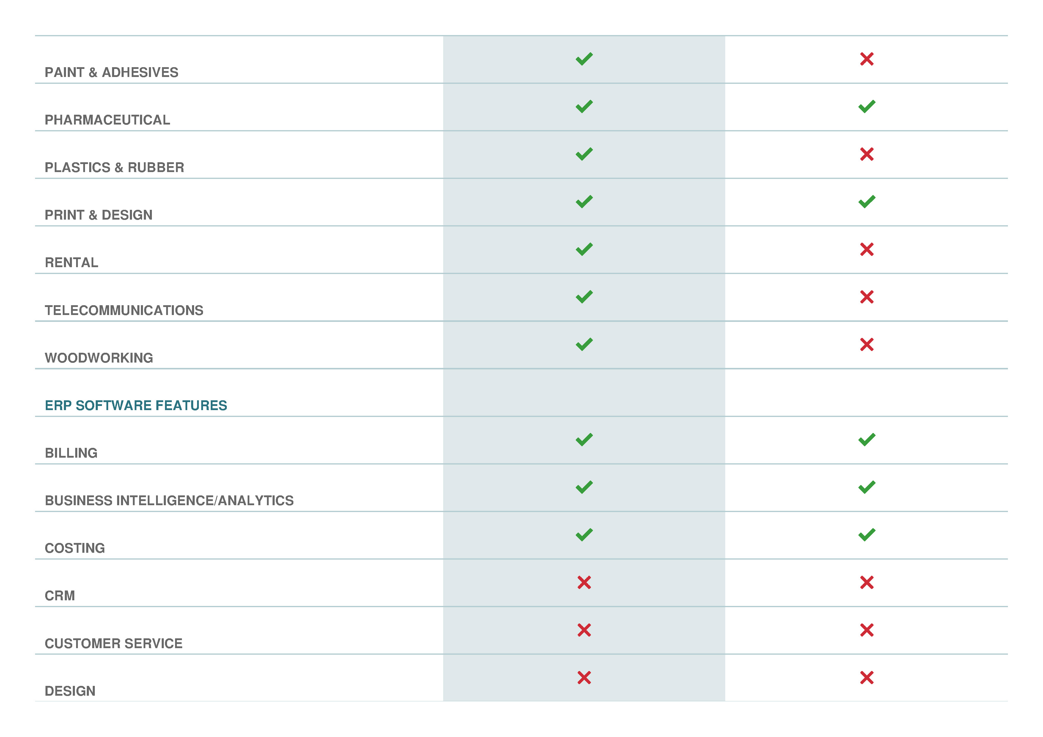Screen dimensions: 1043x737
Task: Click the shaded red X in the Design row
Action: (584, 678)
